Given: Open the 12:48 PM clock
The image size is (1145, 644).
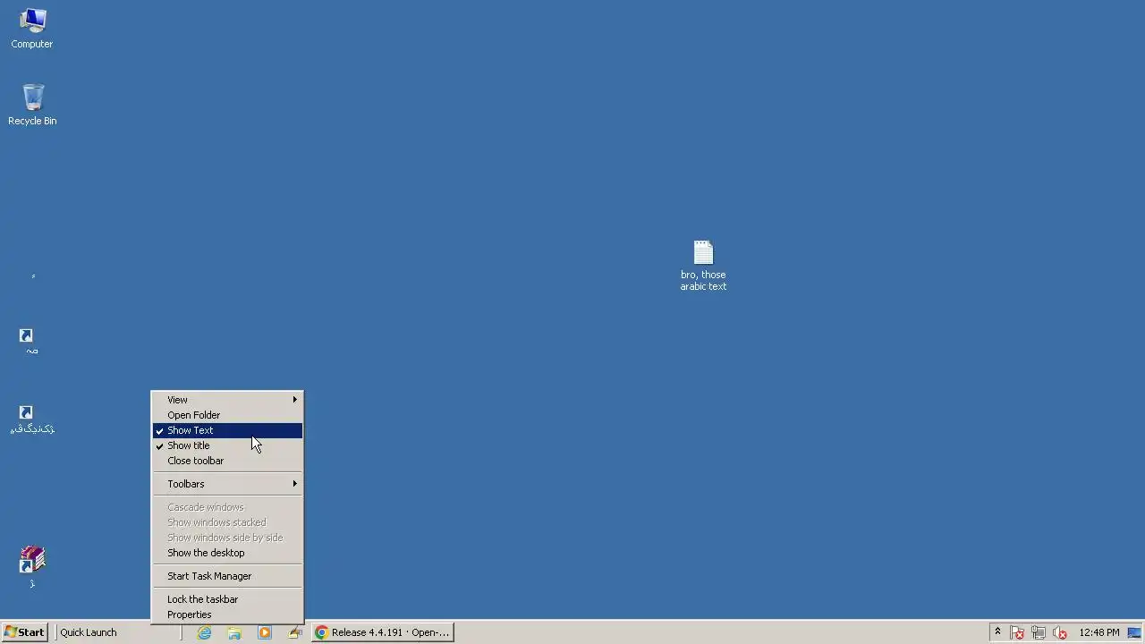Looking at the screenshot, I should pos(1098,632).
